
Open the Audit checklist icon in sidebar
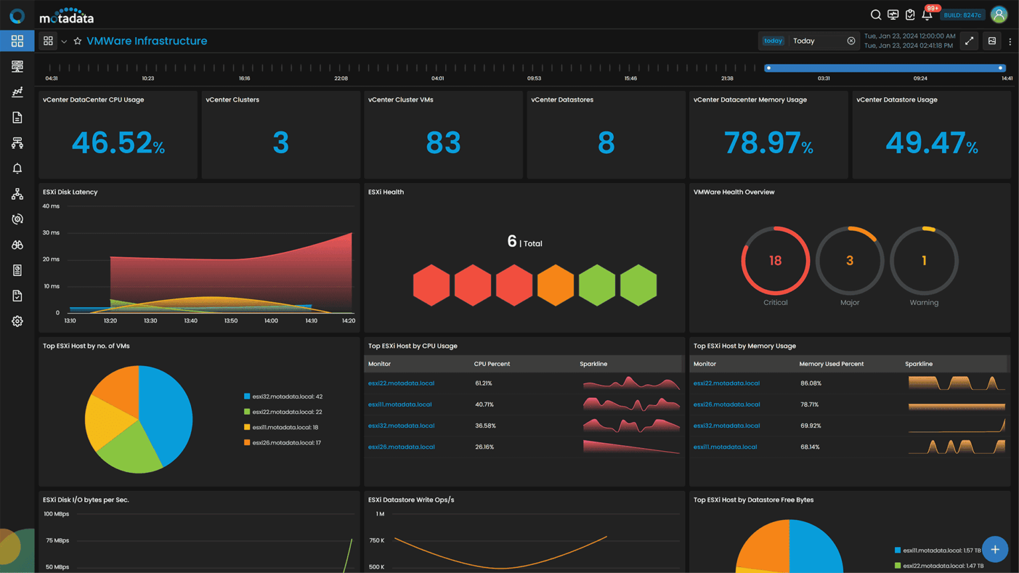click(x=17, y=296)
